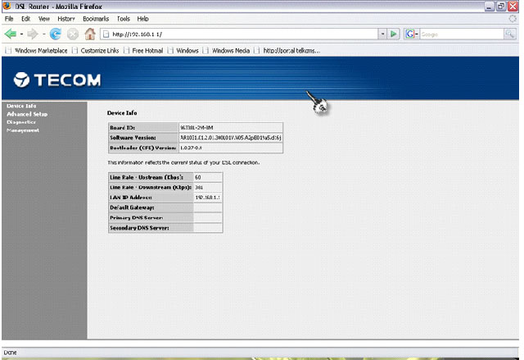The width and height of the screenshot is (524, 360).
Task: Open Management in the sidebar
Action: click(x=23, y=130)
